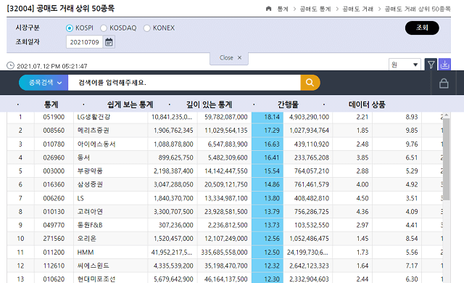Click the 고려아연 stock name cell

pyautogui.click(x=110, y=212)
